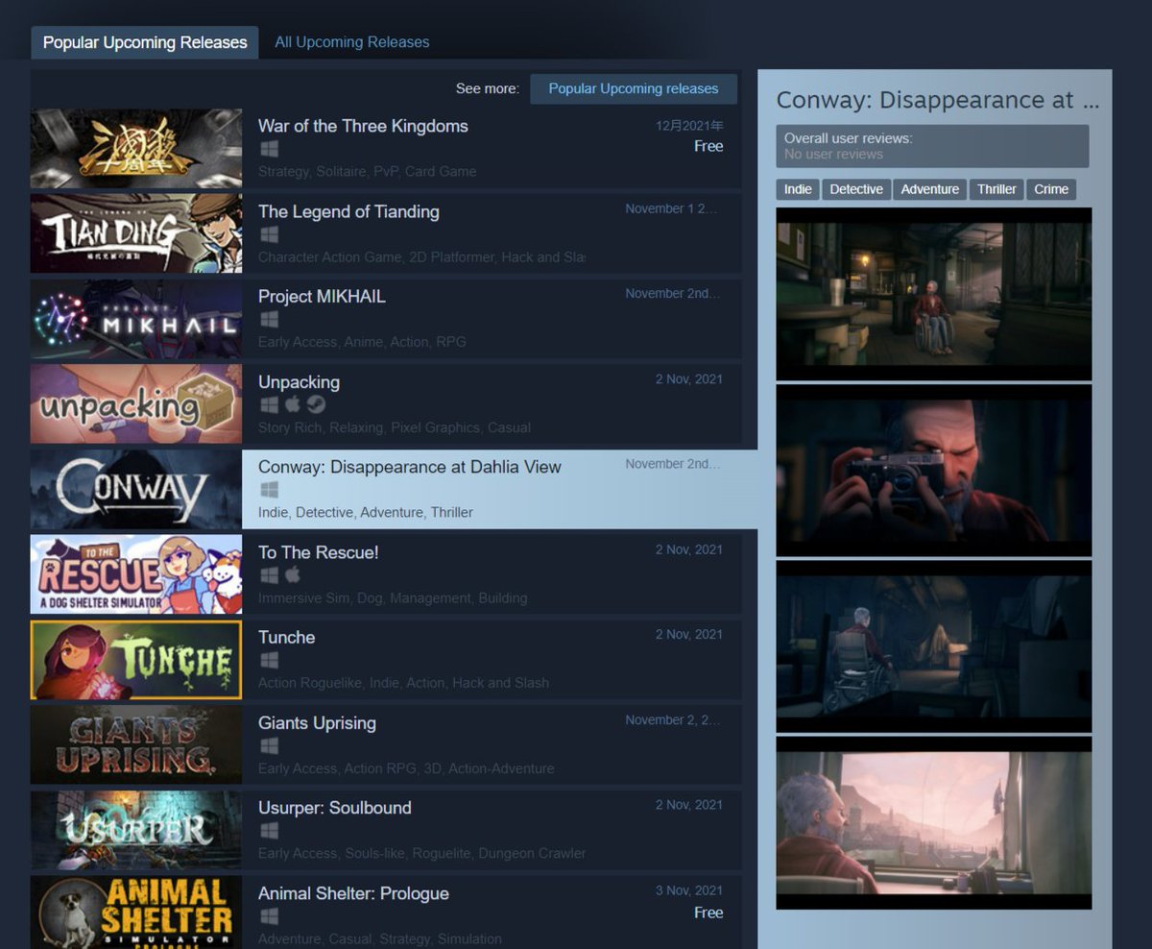
Task: Open the Project MIKHAIL title
Action: point(322,296)
